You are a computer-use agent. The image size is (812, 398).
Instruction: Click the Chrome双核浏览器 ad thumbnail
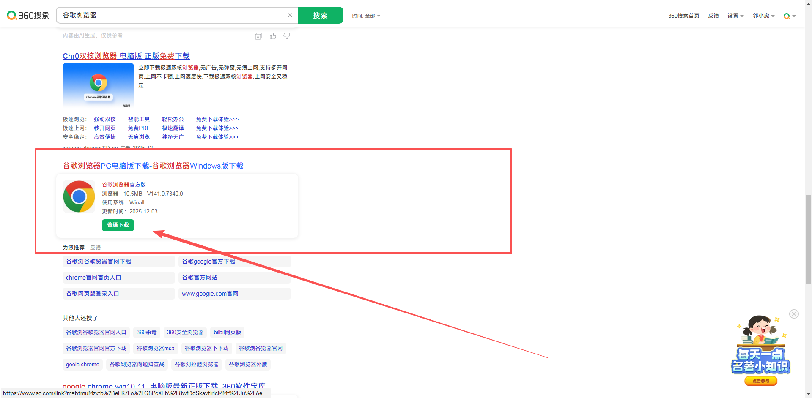(x=98, y=85)
